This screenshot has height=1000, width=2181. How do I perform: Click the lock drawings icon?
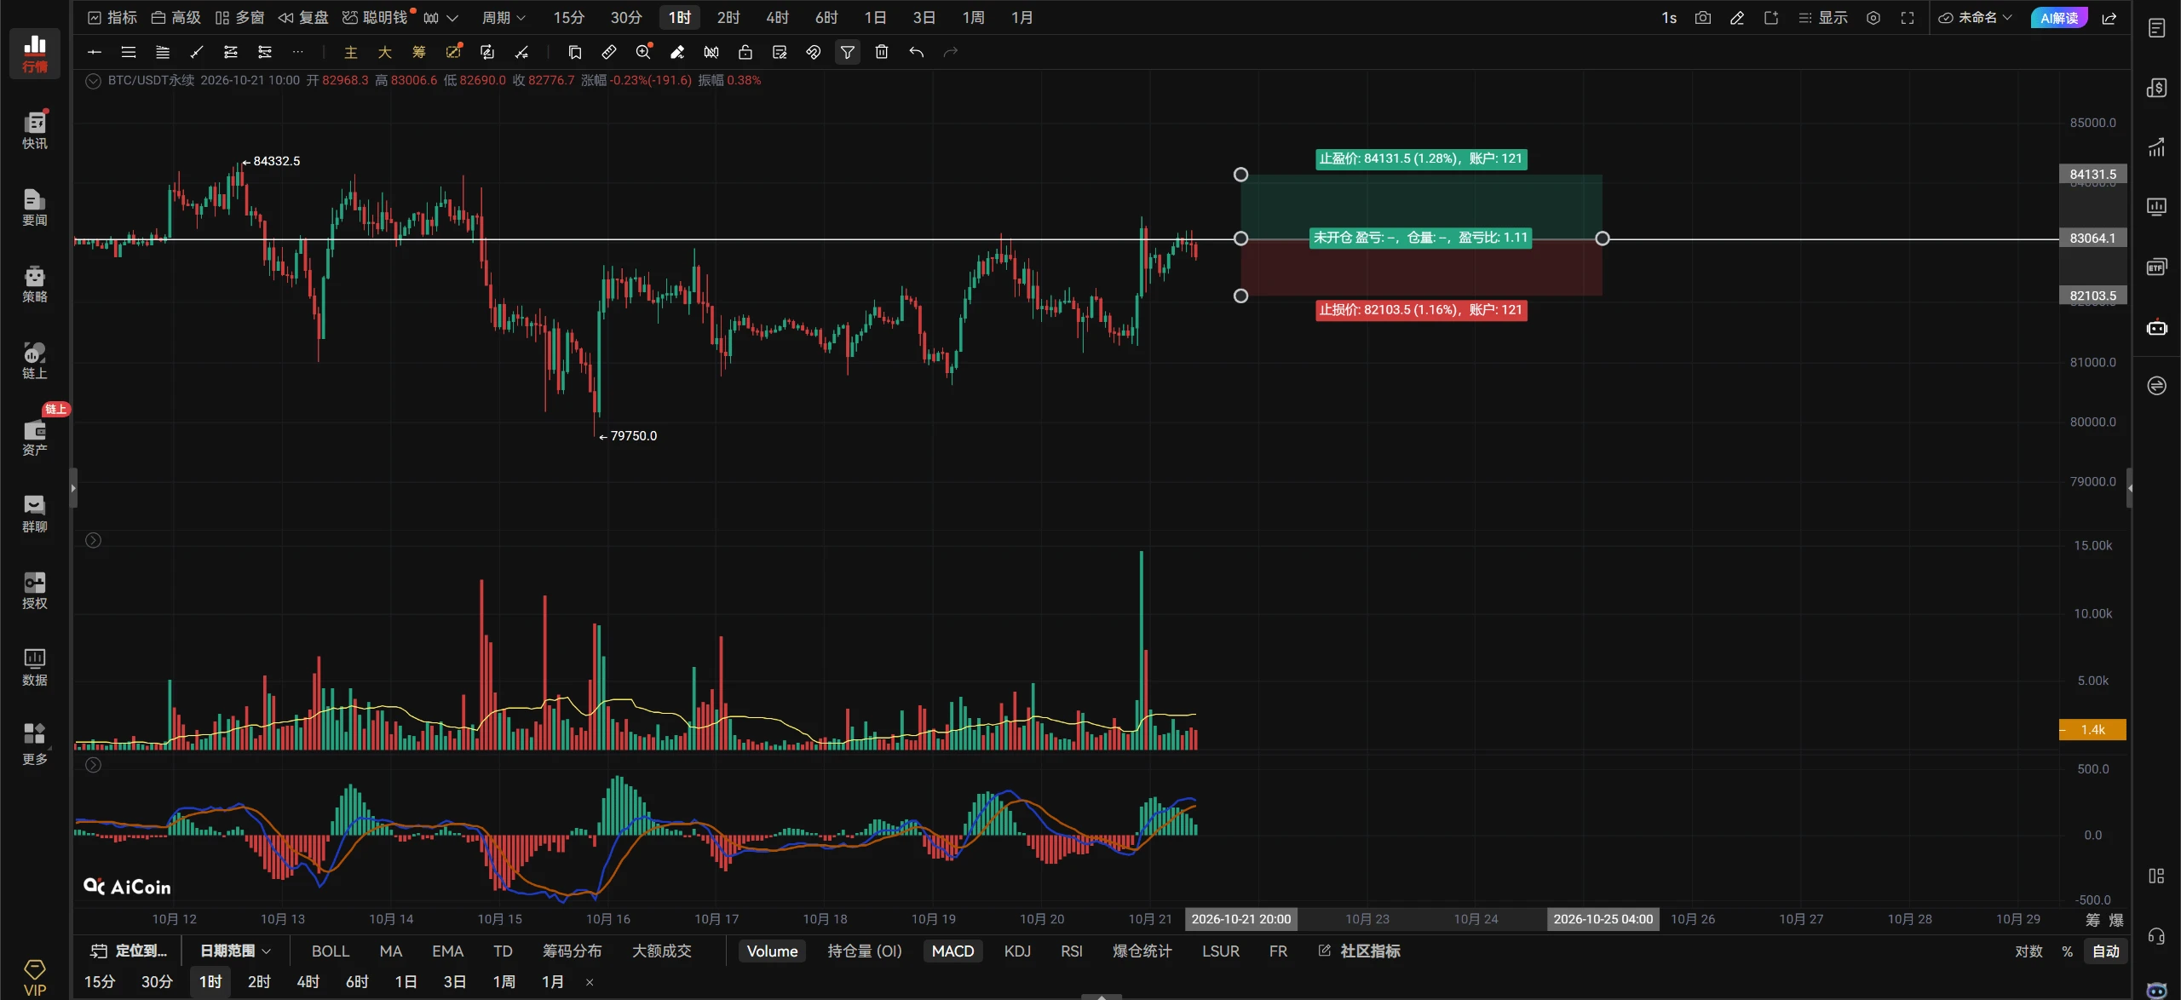click(745, 52)
